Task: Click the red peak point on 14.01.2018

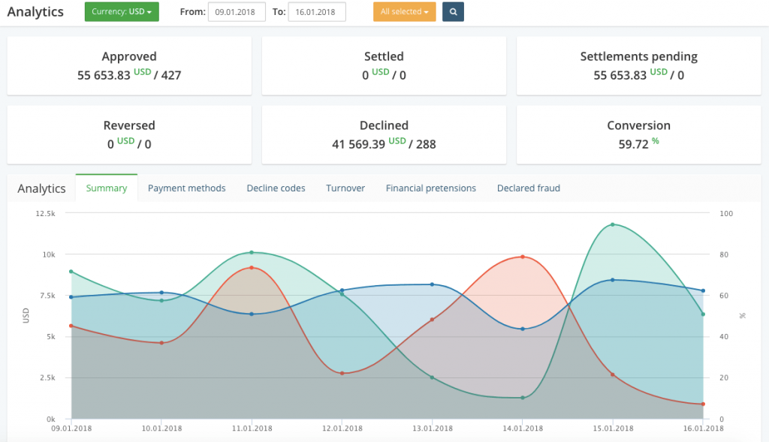Action: (522, 257)
